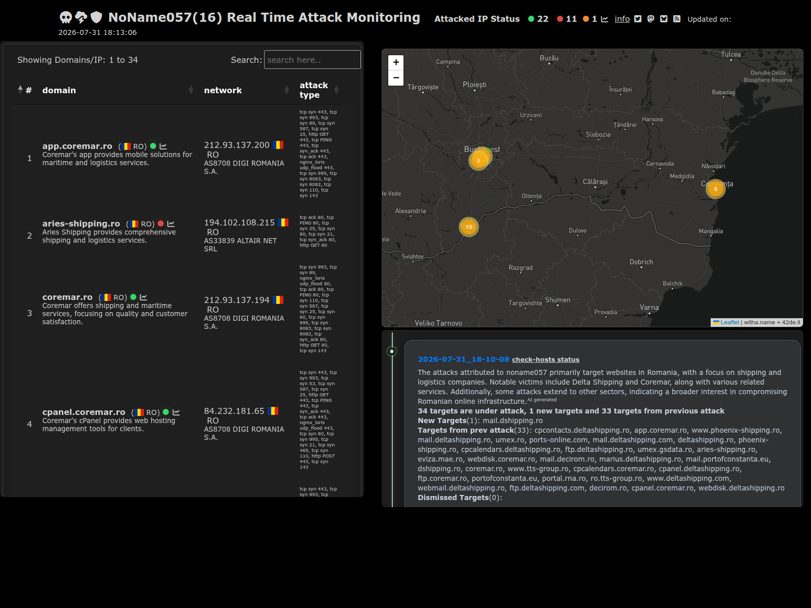Click the Tulcea label on the map
This screenshot has height=608, width=811.
pos(731,54)
